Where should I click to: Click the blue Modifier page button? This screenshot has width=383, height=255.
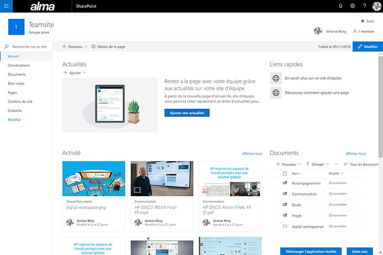tap(368, 47)
